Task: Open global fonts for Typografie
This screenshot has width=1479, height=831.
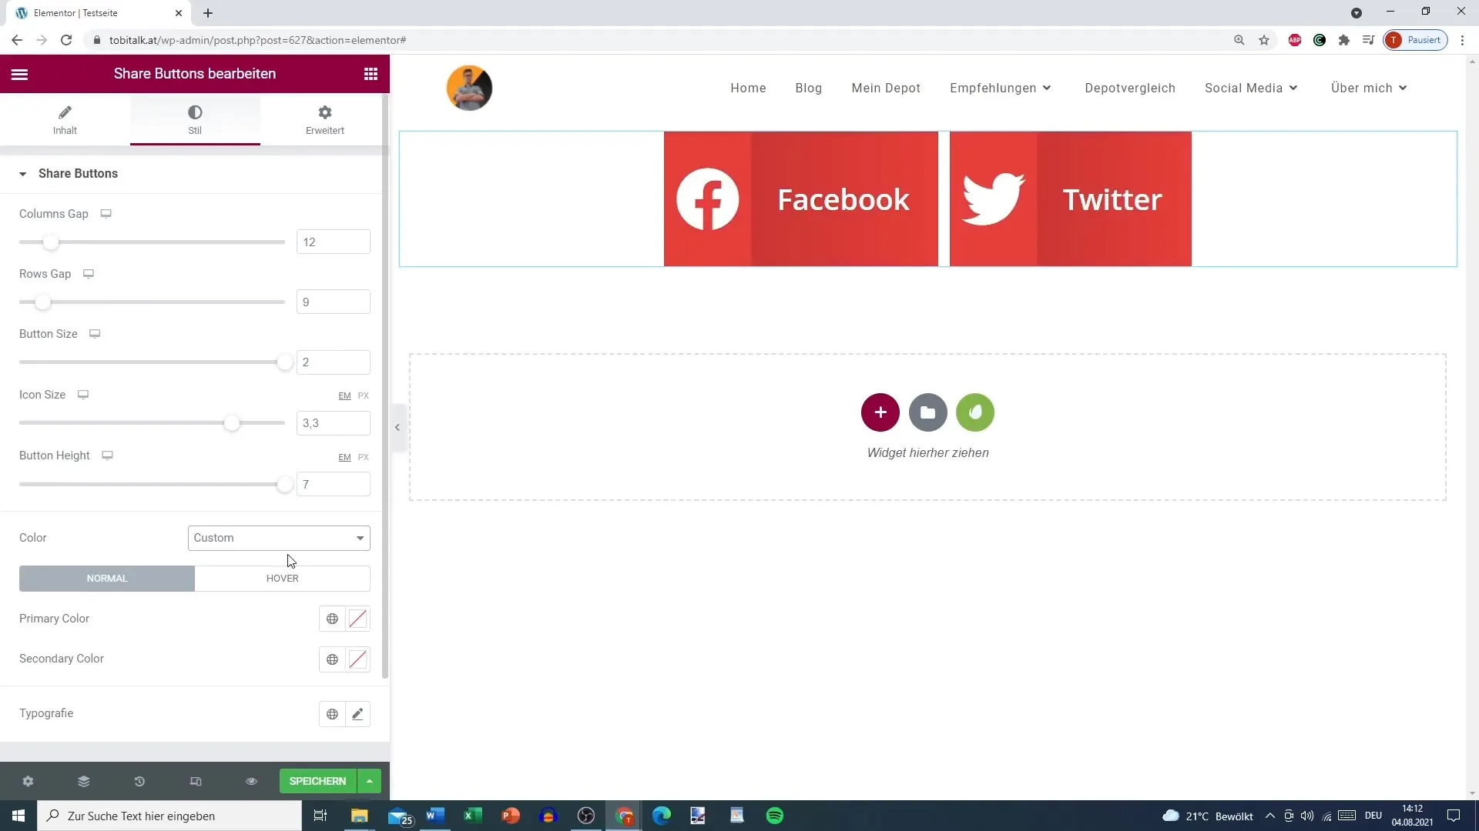Action: click(x=332, y=714)
